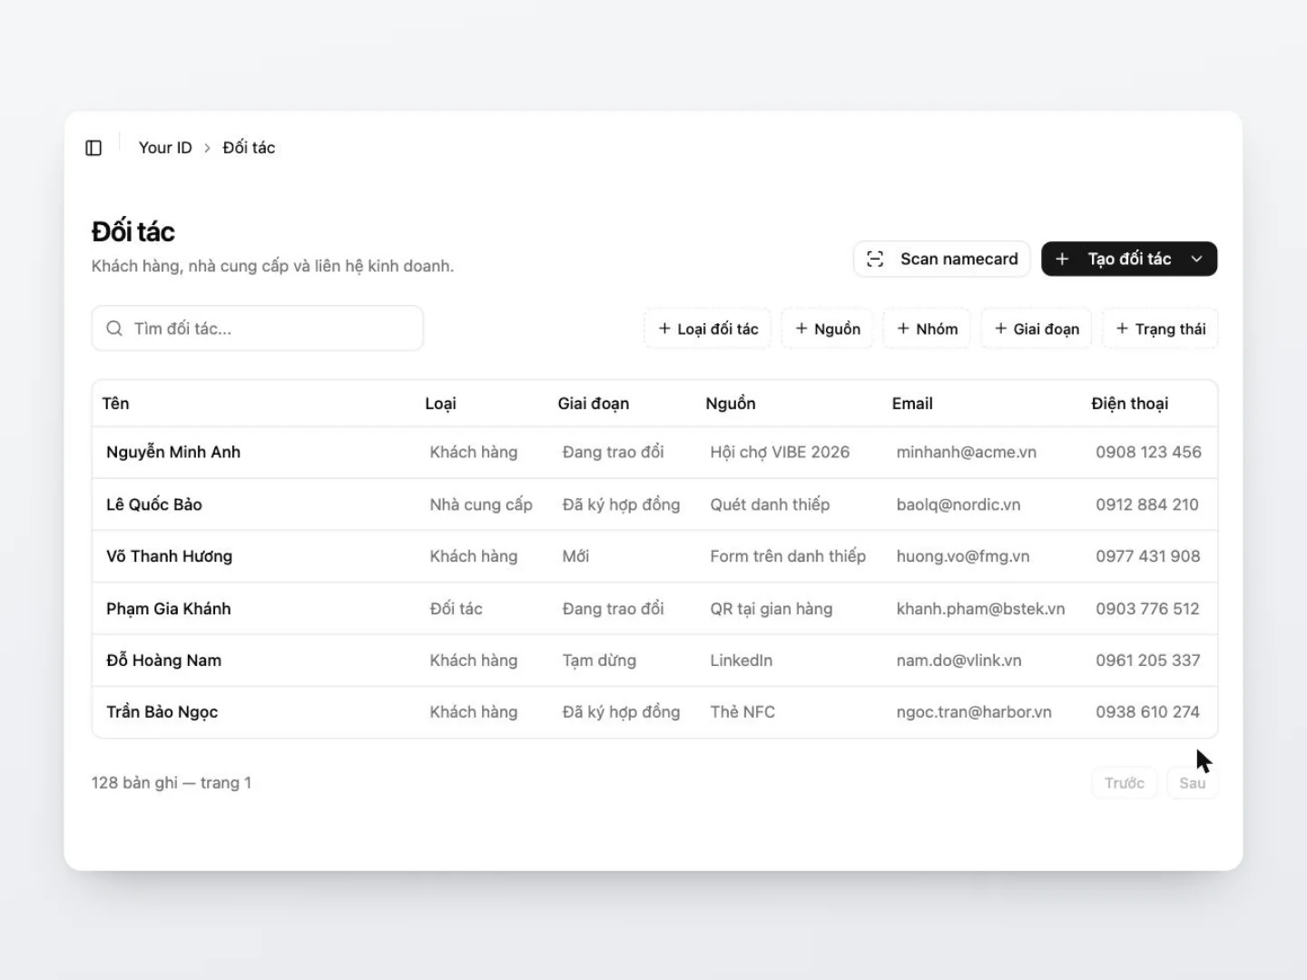Click the Loại column header
The width and height of the screenshot is (1307, 980).
coord(440,404)
